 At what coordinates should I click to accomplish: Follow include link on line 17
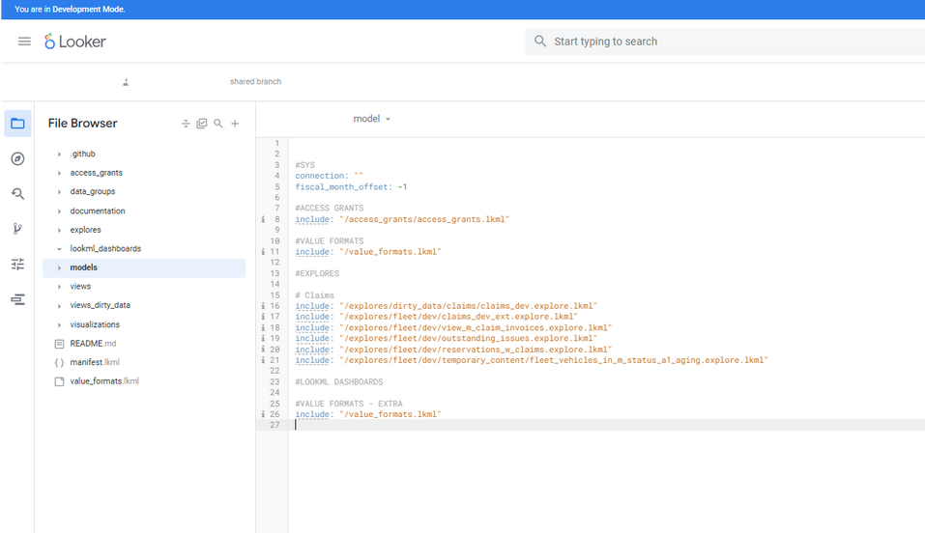312,317
